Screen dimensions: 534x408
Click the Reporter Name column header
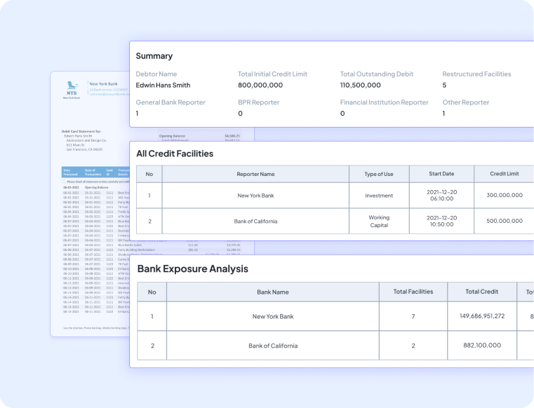pyautogui.click(x=255, y=175)
